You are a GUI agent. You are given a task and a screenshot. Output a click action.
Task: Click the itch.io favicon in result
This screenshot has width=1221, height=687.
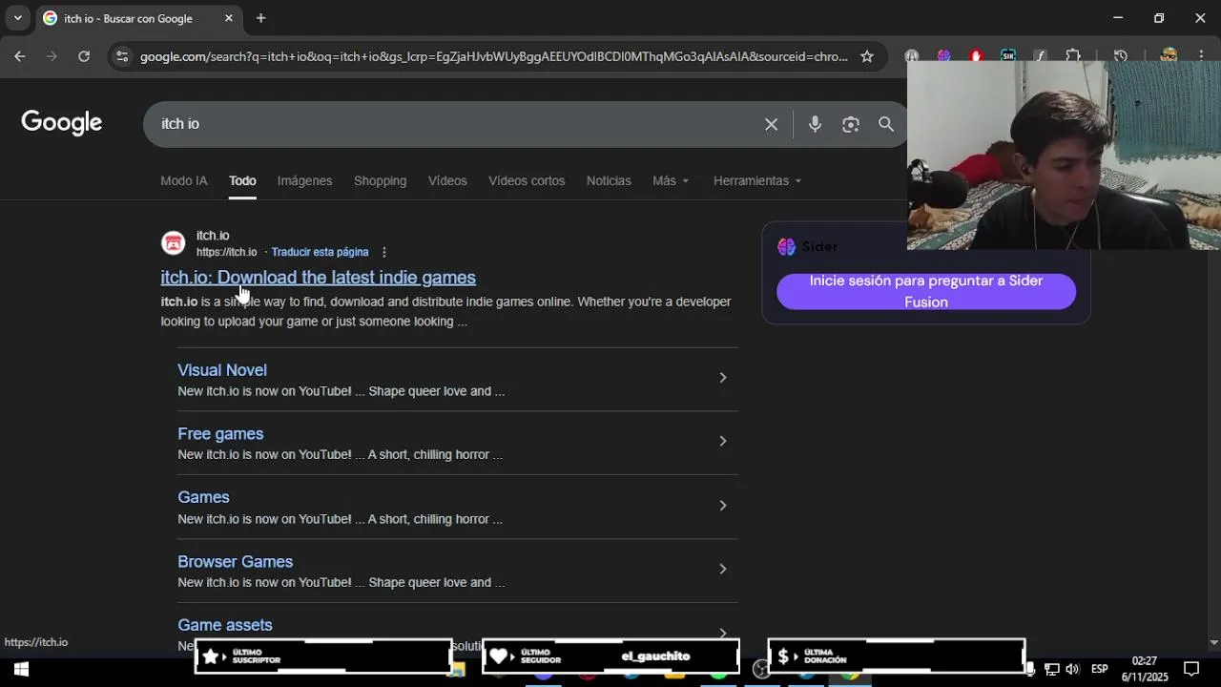point(173,243)
